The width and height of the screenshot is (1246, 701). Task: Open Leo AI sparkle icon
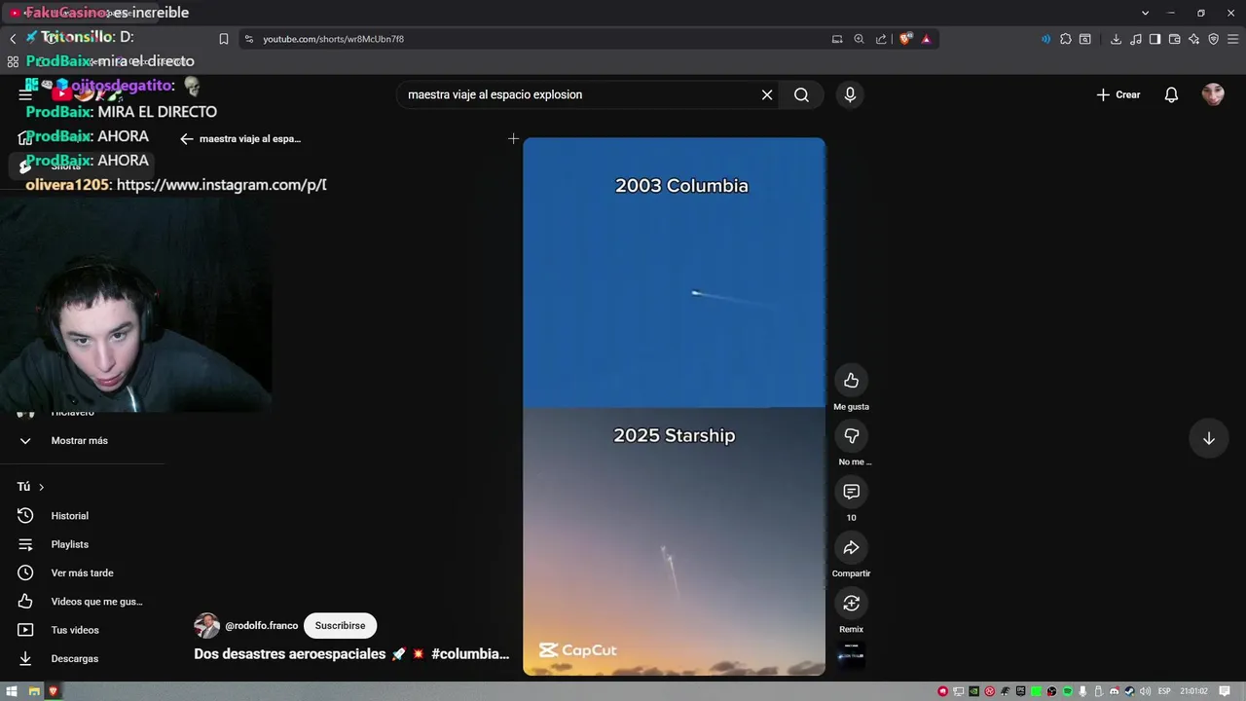pyautogui.click(x=1194, y=39)
